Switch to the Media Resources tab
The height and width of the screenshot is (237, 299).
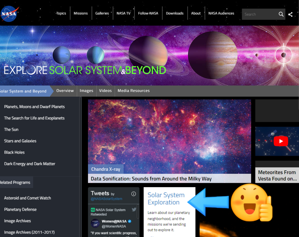click(134, 91)
